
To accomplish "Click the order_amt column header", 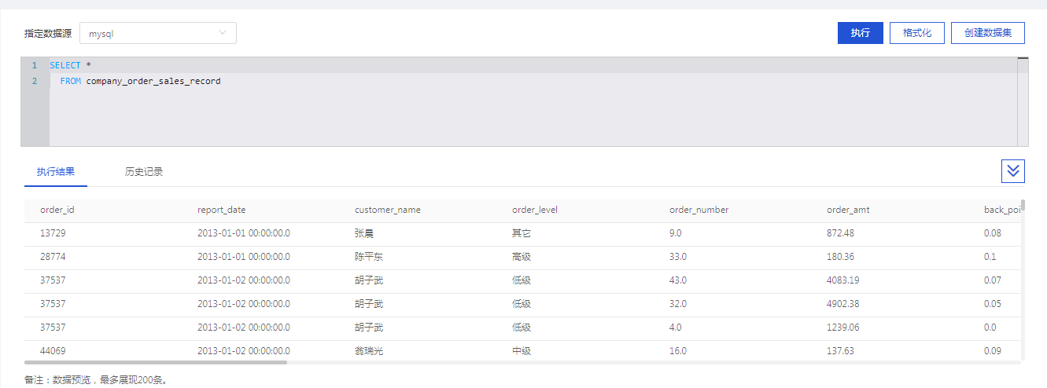I will [x=848, y=210].
